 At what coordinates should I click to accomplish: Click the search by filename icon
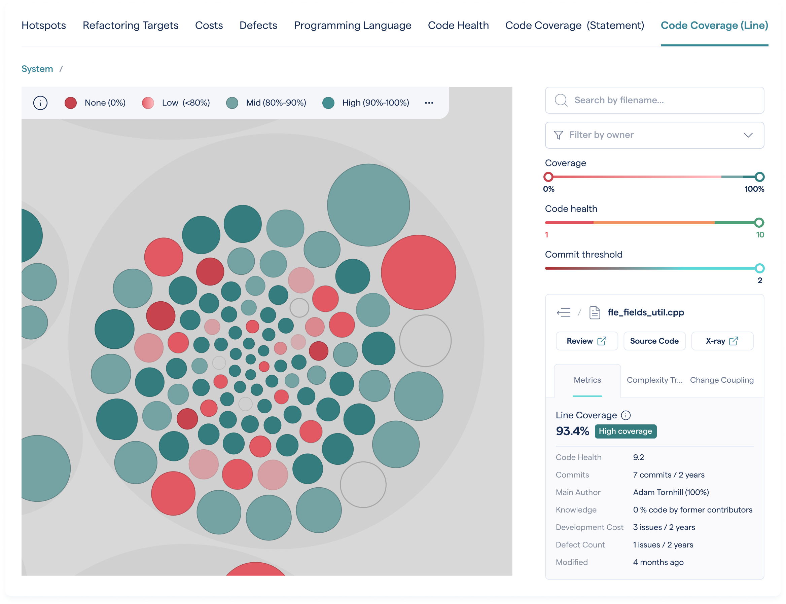tap(561, 100)
